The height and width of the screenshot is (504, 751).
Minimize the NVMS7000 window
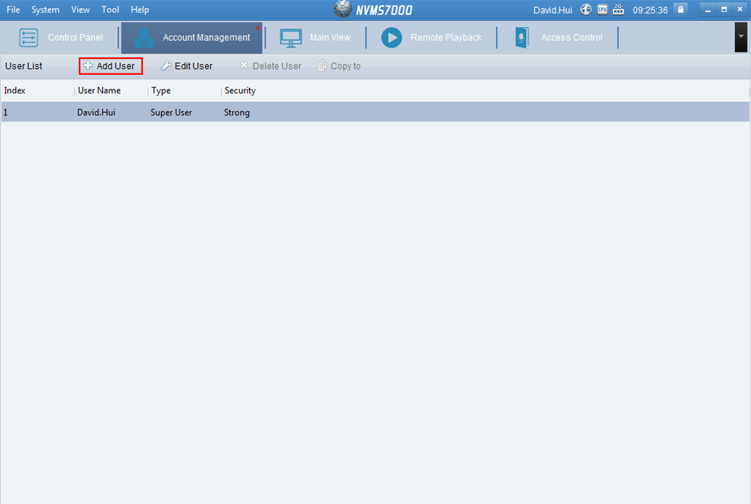coord(708,9)
